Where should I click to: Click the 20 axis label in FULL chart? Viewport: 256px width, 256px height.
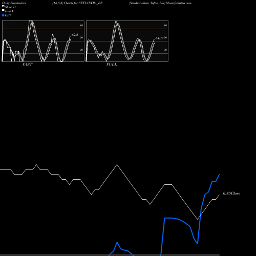[165, 50]
